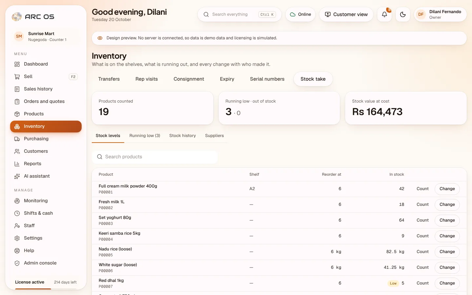Click the Stock take button
472x295 pixels.
pyautogui.click(x=313, y=79)
